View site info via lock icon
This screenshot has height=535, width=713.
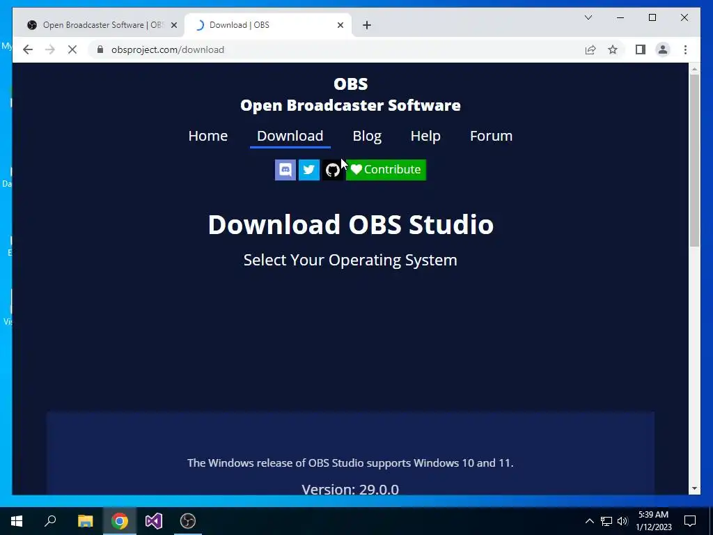100,49
